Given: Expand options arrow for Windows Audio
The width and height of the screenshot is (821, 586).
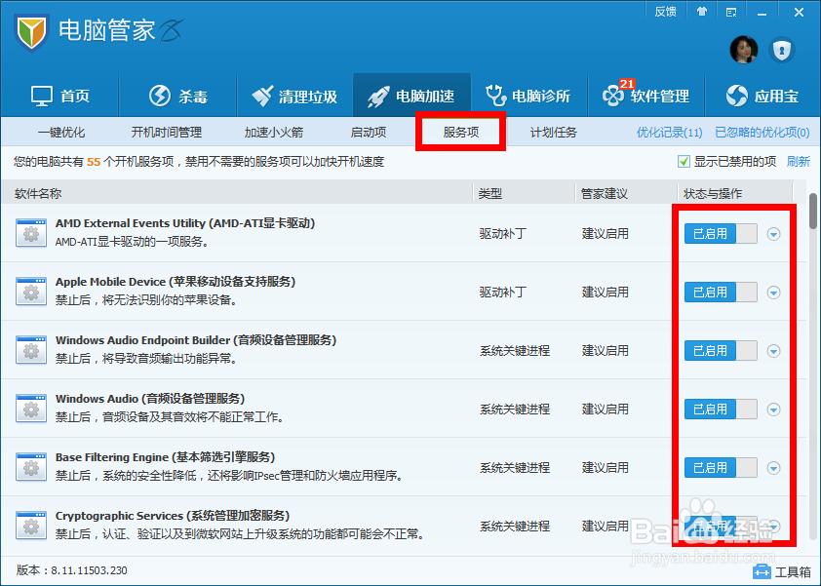Looking at the screenshot, I should click(773, 410).
